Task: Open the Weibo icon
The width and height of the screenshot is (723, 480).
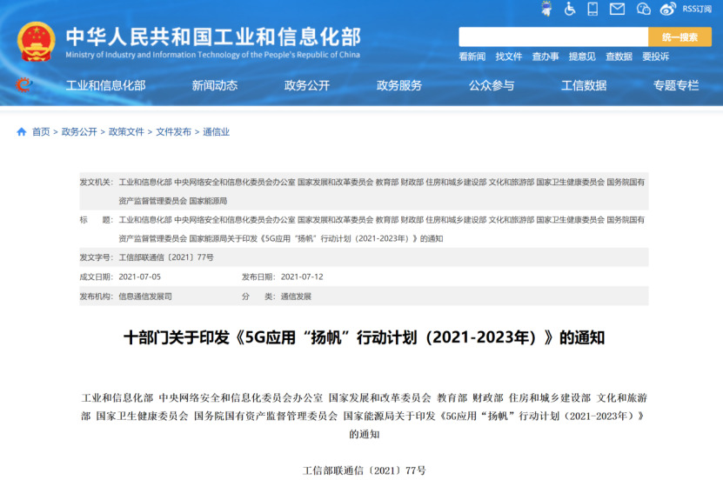Action: click(x=667, y=9)
